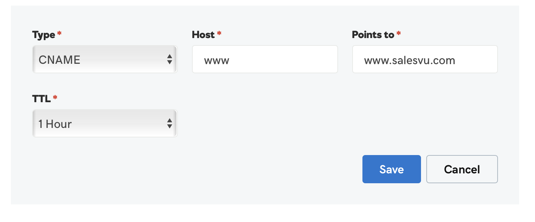Click the CNAME value text
This screenshot has width=535, height=222.
tap(59, 60)
